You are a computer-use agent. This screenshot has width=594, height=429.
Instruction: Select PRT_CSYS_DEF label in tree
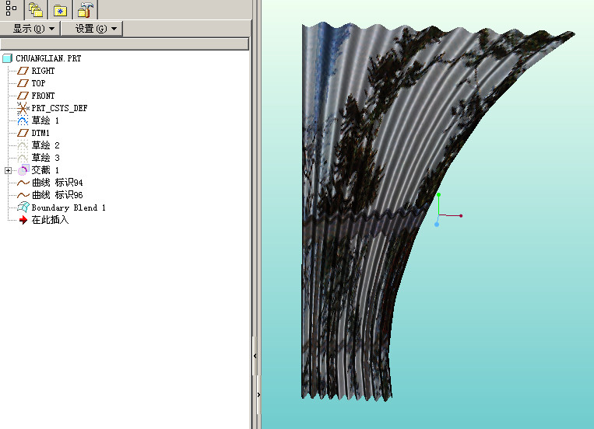tap(59, 108)
